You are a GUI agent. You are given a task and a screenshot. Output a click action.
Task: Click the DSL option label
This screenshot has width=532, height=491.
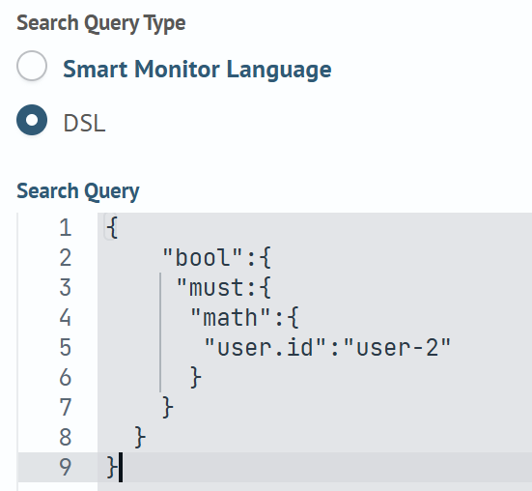pyautogui.click(x=84, y=123)
